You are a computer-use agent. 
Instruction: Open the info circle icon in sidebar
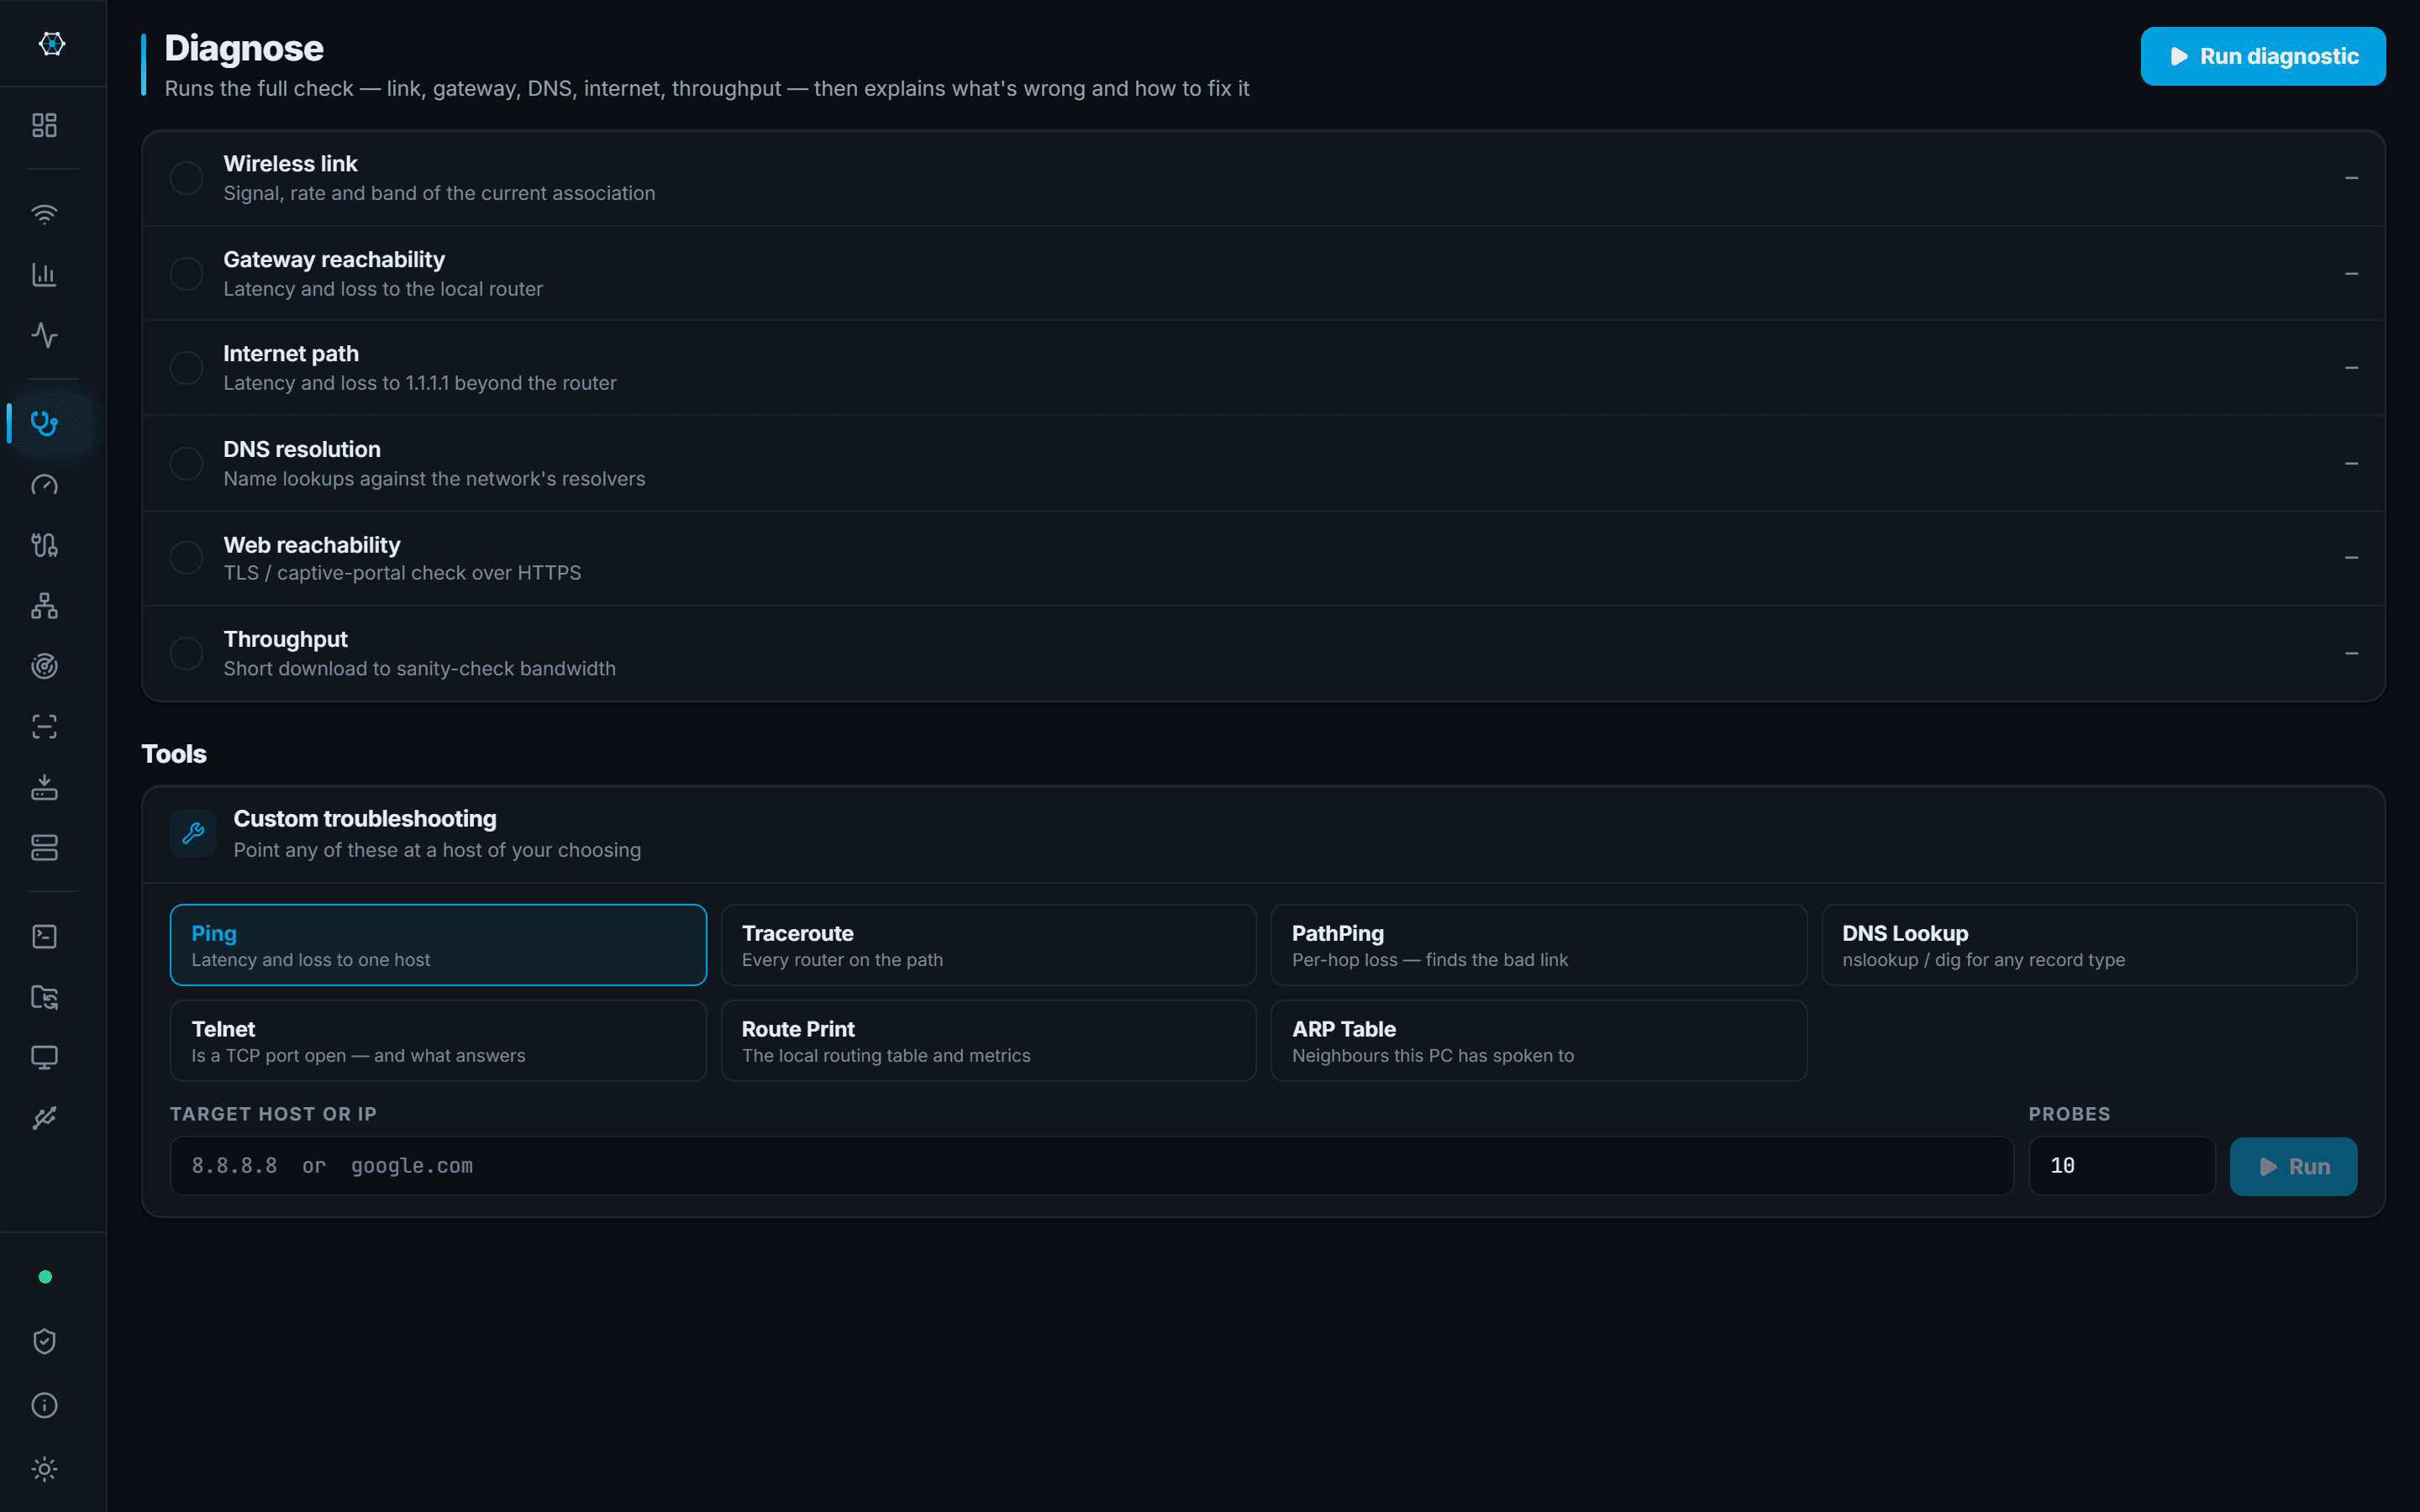coord(44,1405)
